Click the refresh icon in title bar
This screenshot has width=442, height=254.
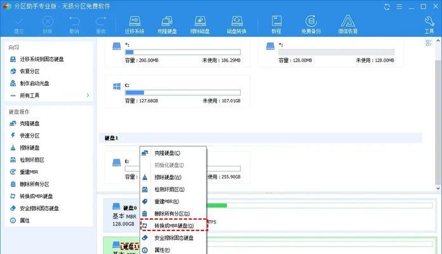(x=387, y=6)
